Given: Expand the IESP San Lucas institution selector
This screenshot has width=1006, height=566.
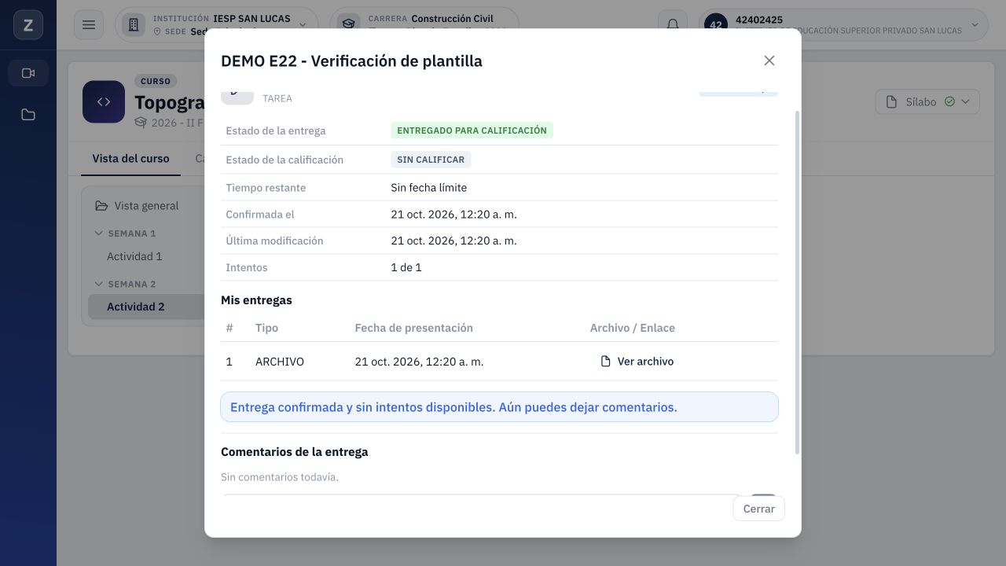Looking at the screenshot, I should (218, 25).
